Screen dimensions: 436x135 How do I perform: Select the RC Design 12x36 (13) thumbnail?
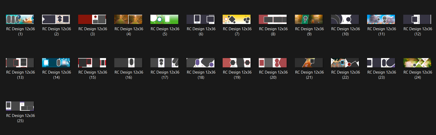pyautogui.click(x=20, y=63)
